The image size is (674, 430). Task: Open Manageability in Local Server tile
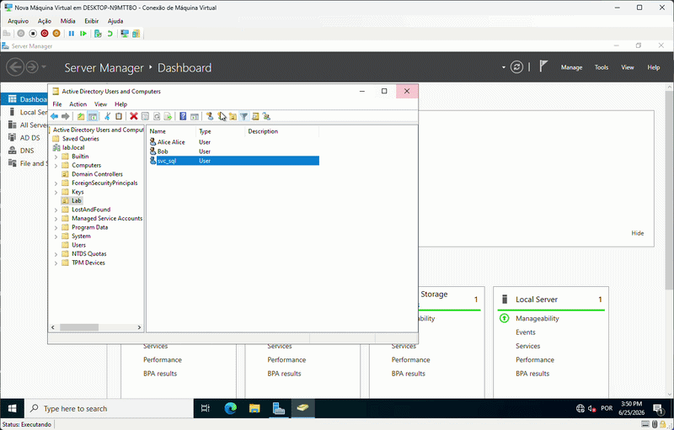click(x=538, y=318)
